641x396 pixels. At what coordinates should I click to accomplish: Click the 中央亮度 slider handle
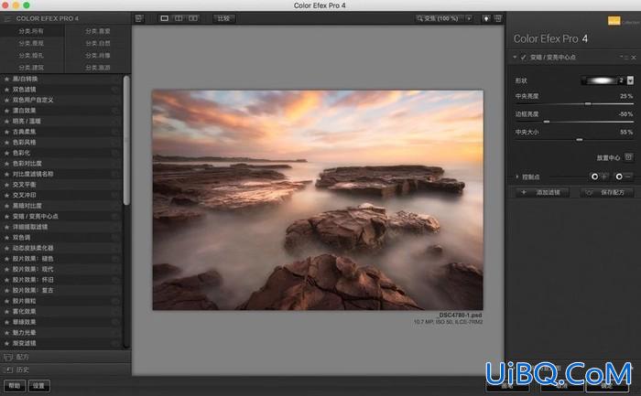pos(588,103)
